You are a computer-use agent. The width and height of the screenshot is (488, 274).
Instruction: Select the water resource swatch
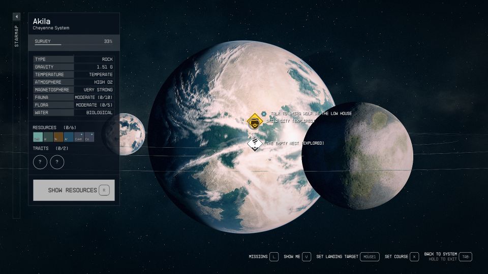click(x=38, y=137)
